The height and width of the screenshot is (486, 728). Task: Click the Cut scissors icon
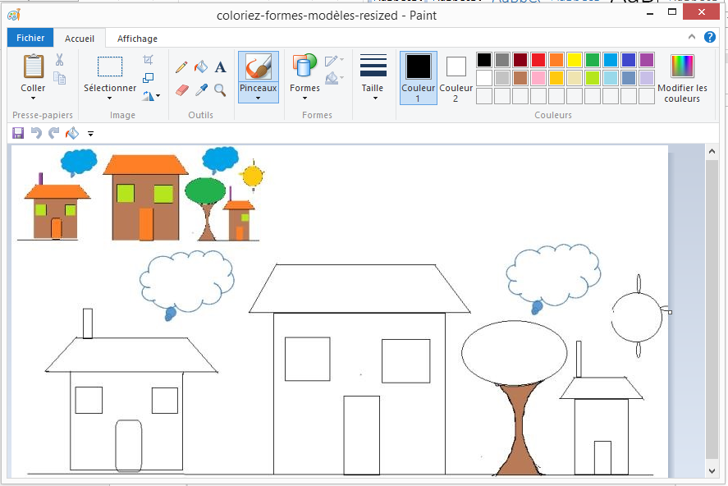coord(60,60)
